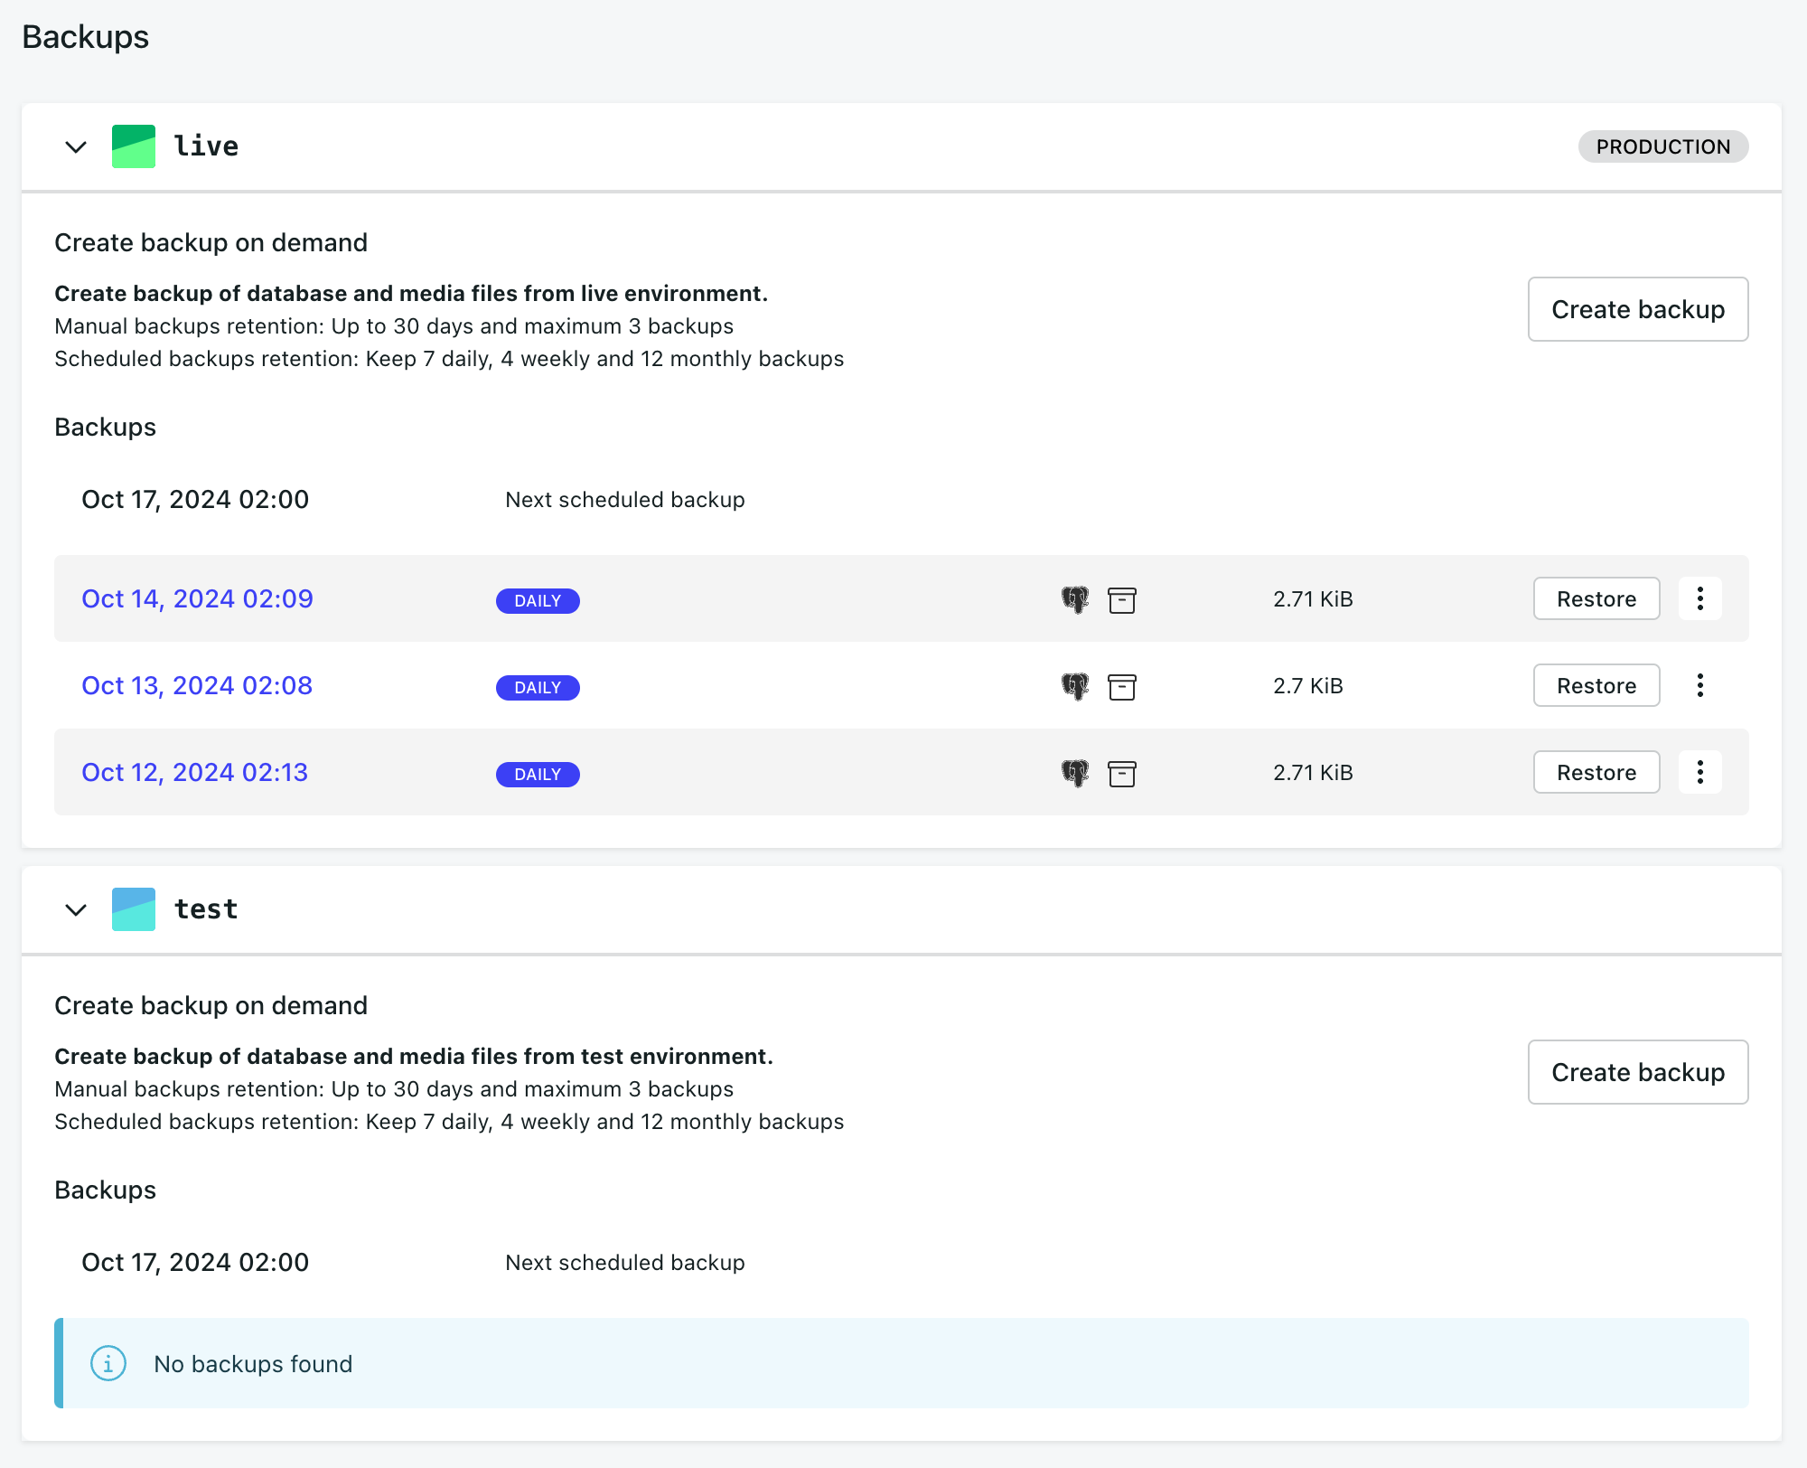Click 'Next scheduled backup' in live section
This screenshot has width=1807, height=1468.
coord(625,500)
